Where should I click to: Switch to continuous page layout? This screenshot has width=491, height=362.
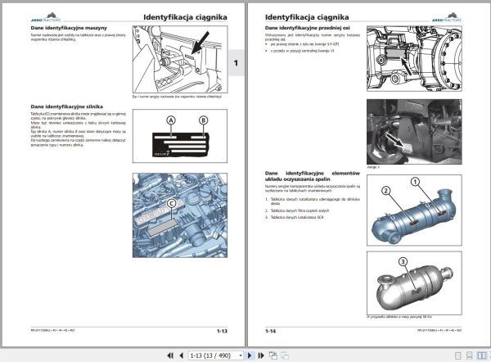pyautogui.click(x=469, y=355)
